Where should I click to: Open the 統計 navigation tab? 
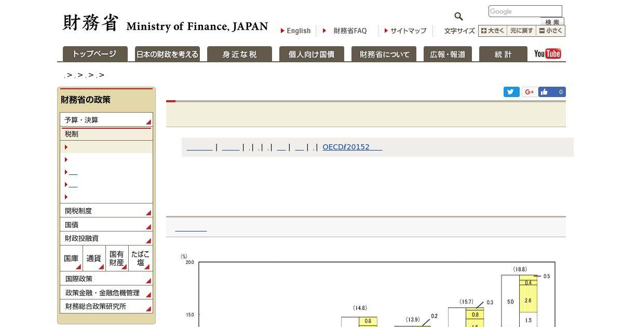(503, 54)
